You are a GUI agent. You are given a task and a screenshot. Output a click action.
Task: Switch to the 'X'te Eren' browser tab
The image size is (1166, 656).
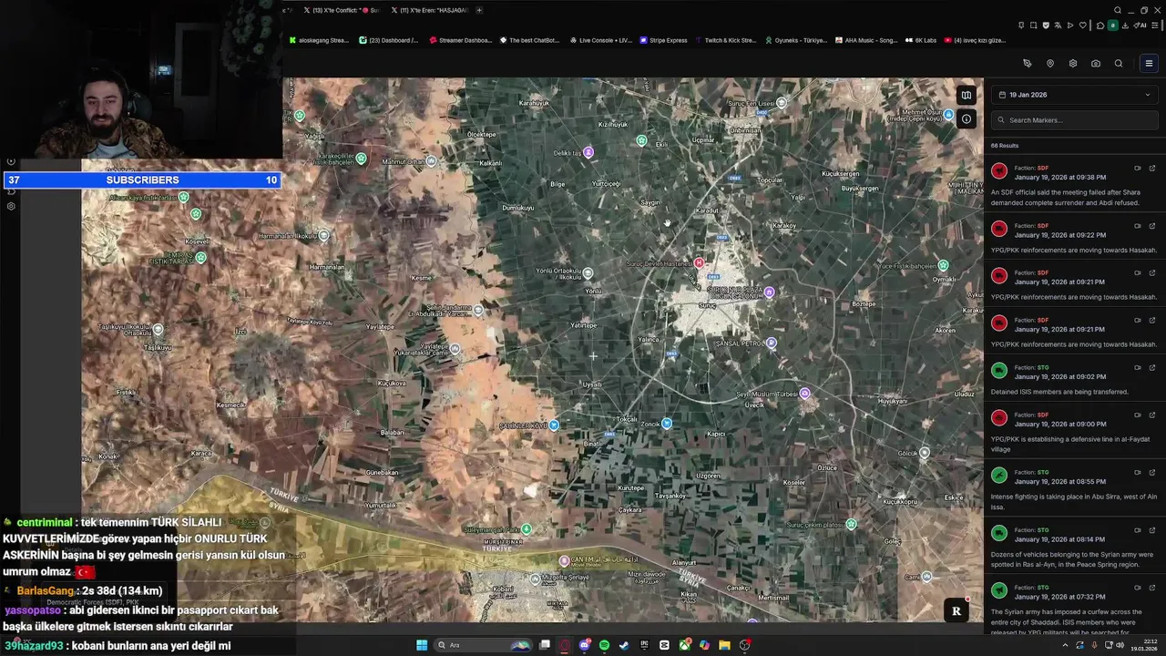click(x=429, y=10)
